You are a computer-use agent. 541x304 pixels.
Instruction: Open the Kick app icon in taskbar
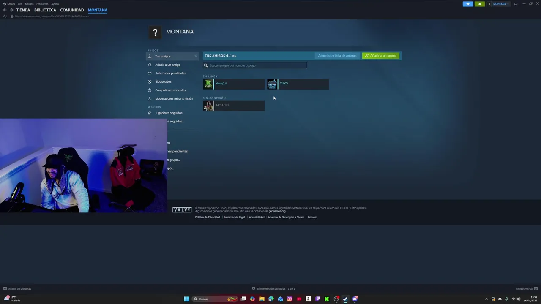coord(327,299)
